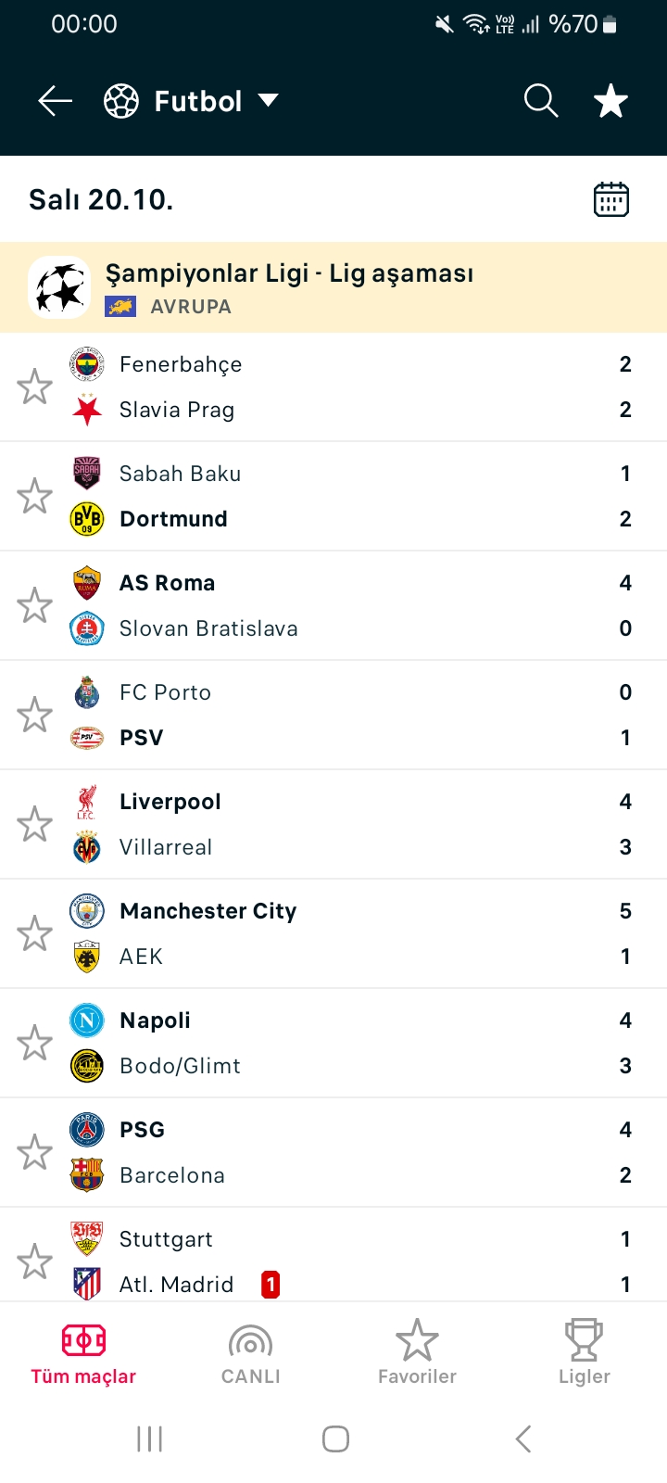Tap the Android recent apps button

click(x=149, y=1439)
